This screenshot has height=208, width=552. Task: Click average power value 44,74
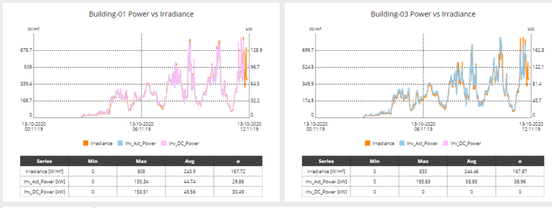pos(190,181)
